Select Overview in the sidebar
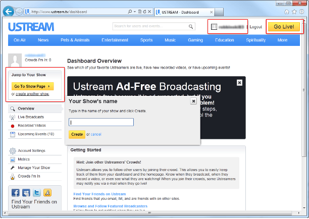The height and width of the screenshot is (219, 309). [35, 108]
